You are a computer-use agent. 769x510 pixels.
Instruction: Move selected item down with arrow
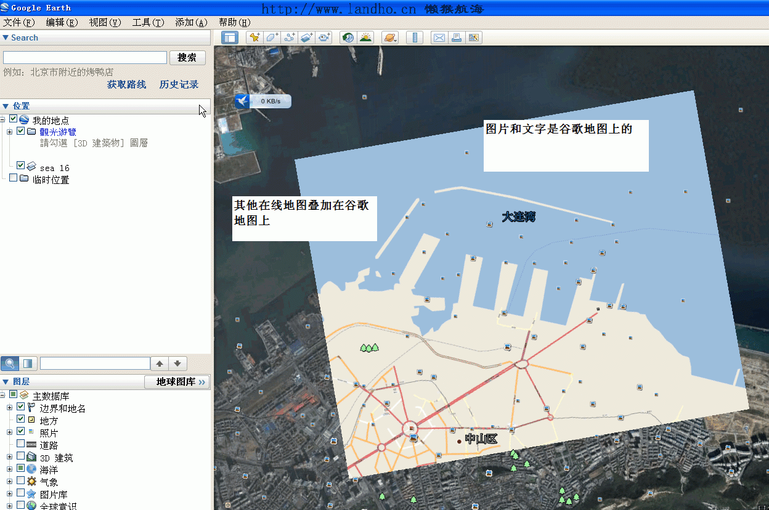[x=177, y=364]
